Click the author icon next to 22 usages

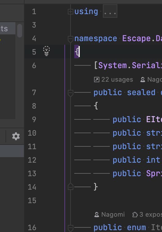coord(143,79)
